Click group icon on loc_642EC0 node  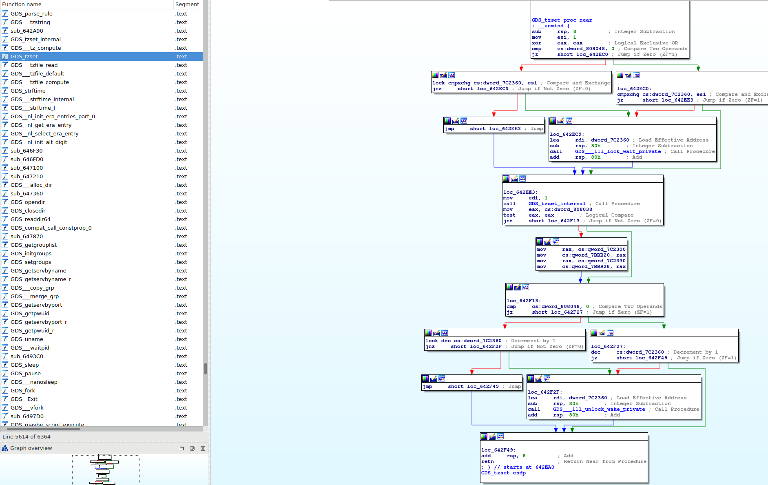click(636, 75)
